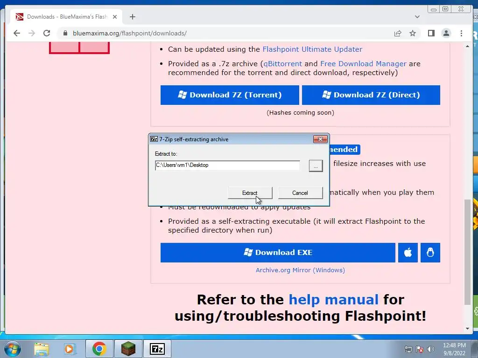478x358 pixels.
Task: Select the Apple macOS download icon
Action: 408,252
